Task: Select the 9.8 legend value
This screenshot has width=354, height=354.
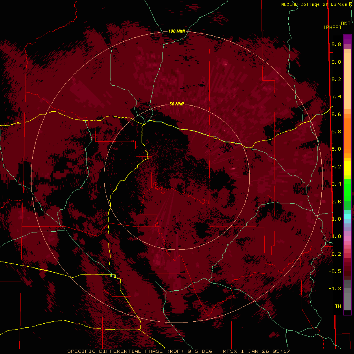Action: 336,44
